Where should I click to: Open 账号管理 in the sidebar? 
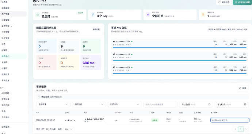tap(5, 38)
